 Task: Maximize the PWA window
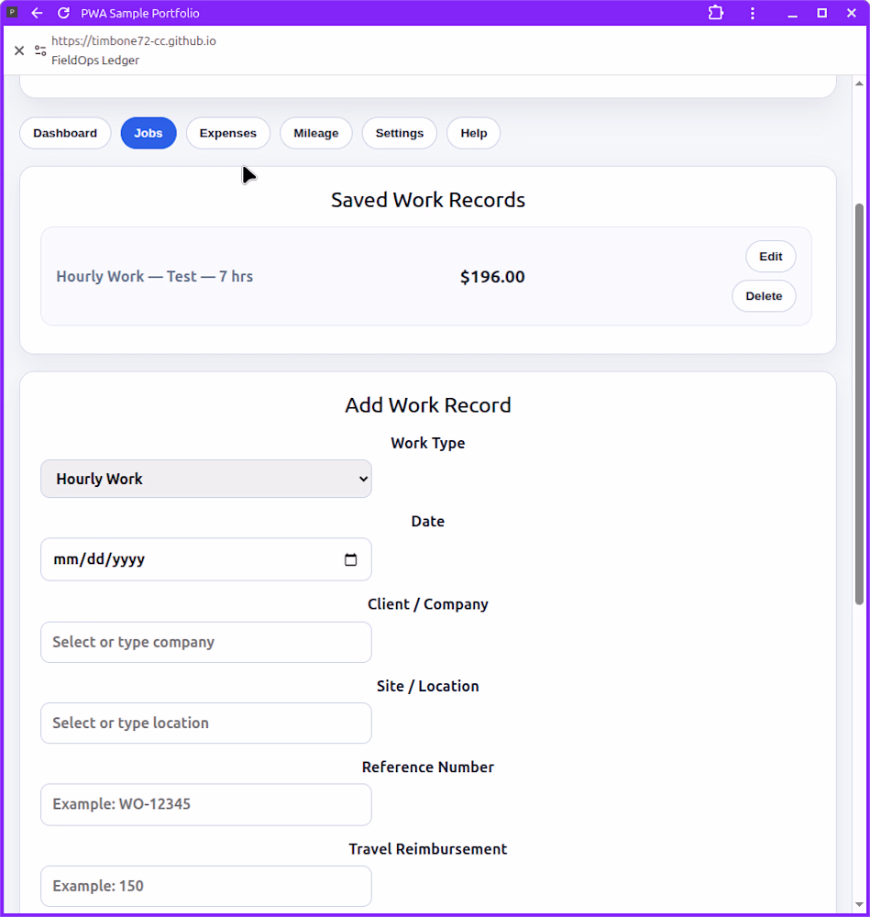[x=822, y=13]
